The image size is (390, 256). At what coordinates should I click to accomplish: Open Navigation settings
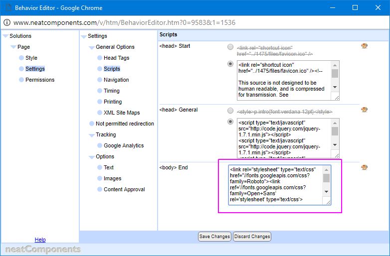(x=116, y=80)
